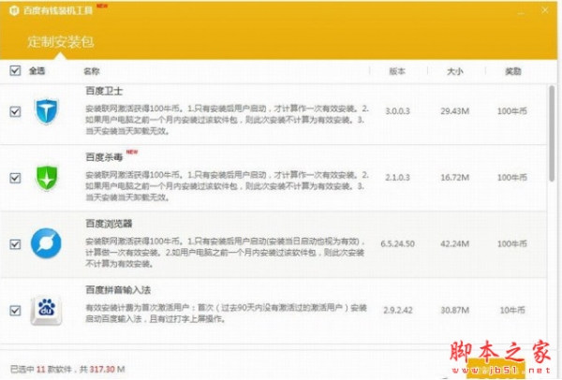The image size is (562, 380).
Task: Click the 百度卫士 title text
Action: point(104,91)
